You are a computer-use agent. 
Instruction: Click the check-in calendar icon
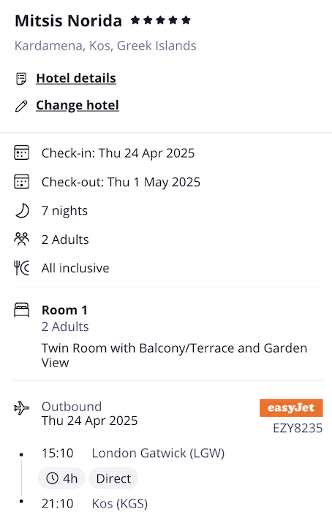[x=21, y=153]
